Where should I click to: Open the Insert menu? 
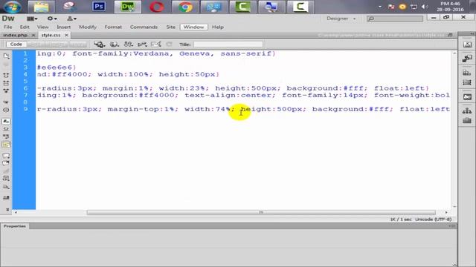click(64, 27)
